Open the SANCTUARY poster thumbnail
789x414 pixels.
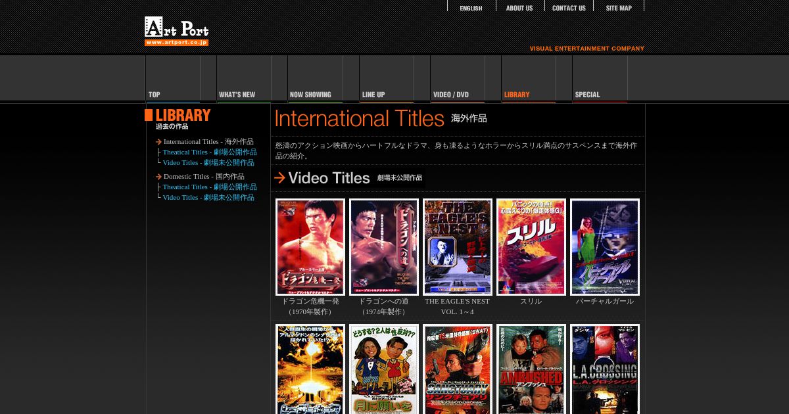tap(458, 369)
